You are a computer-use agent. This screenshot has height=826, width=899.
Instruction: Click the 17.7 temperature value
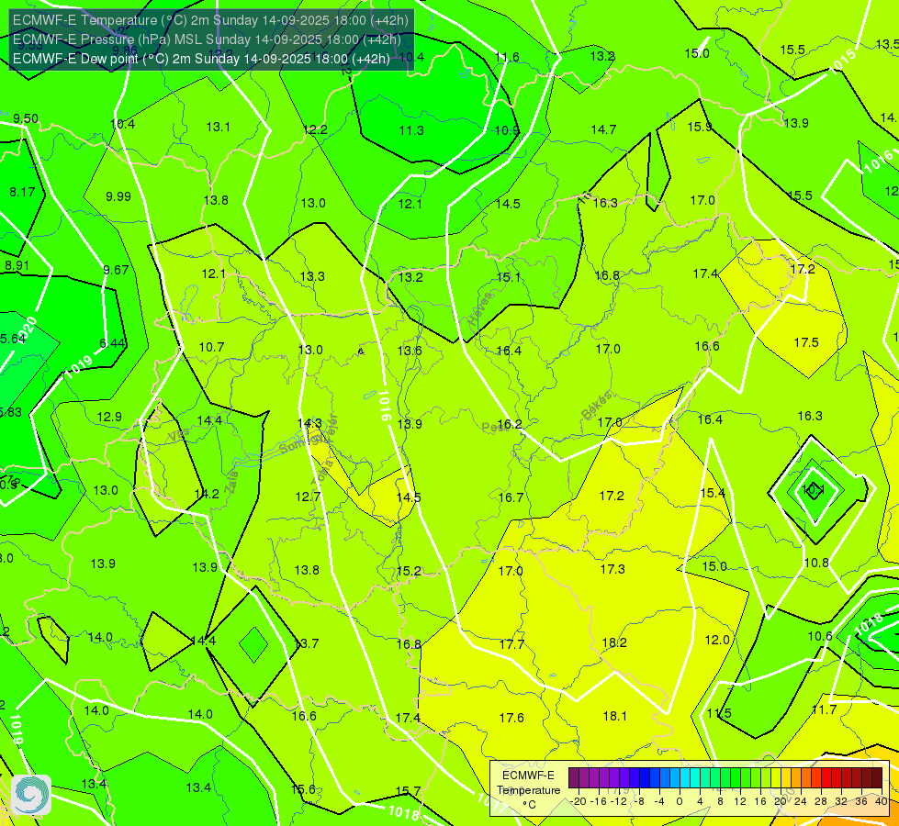[x=511, y=644]
